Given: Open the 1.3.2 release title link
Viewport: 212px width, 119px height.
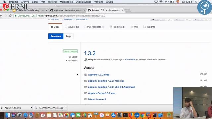Looking at the screenshot, I should [90, 53].
